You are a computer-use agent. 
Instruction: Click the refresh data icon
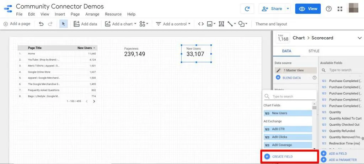(247, 9)
